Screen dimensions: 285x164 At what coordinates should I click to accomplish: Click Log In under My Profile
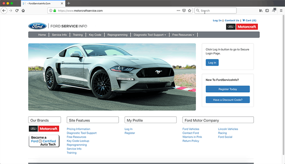coord(129,129)
